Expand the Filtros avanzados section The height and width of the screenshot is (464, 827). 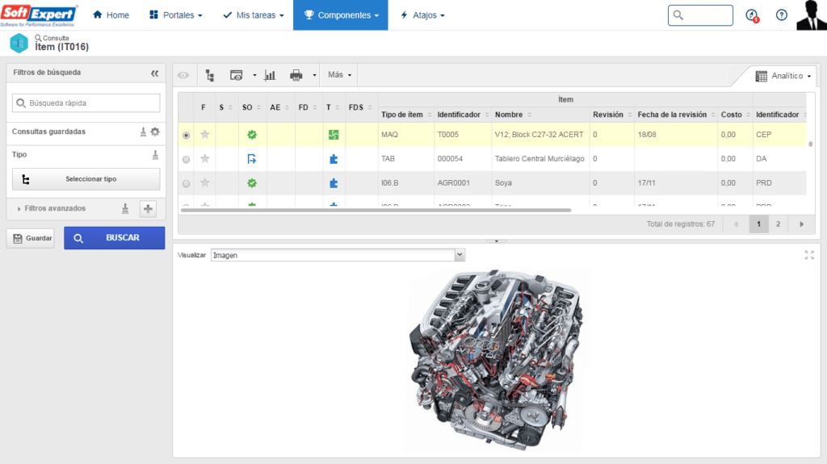52,208
